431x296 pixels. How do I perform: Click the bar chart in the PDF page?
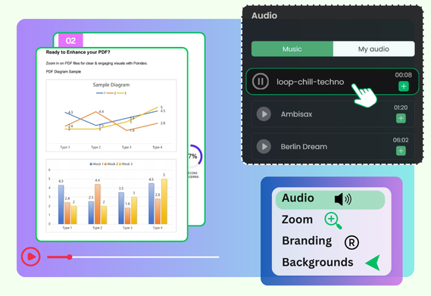coord(111,195)
